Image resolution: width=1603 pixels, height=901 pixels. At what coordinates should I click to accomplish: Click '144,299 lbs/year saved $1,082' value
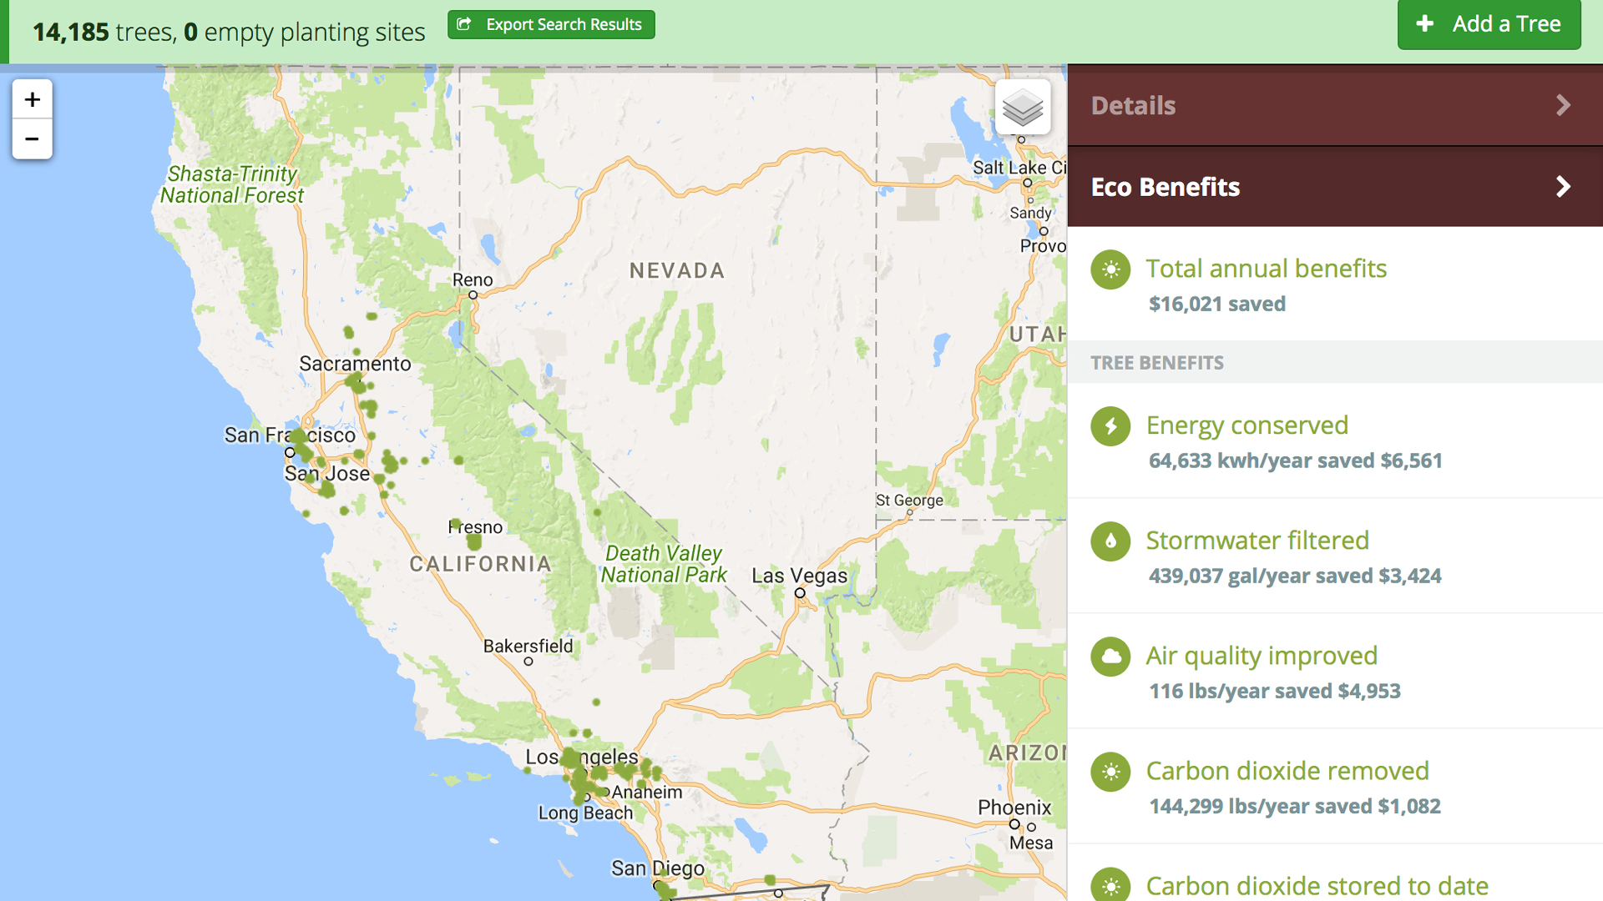click(1294, 806)
